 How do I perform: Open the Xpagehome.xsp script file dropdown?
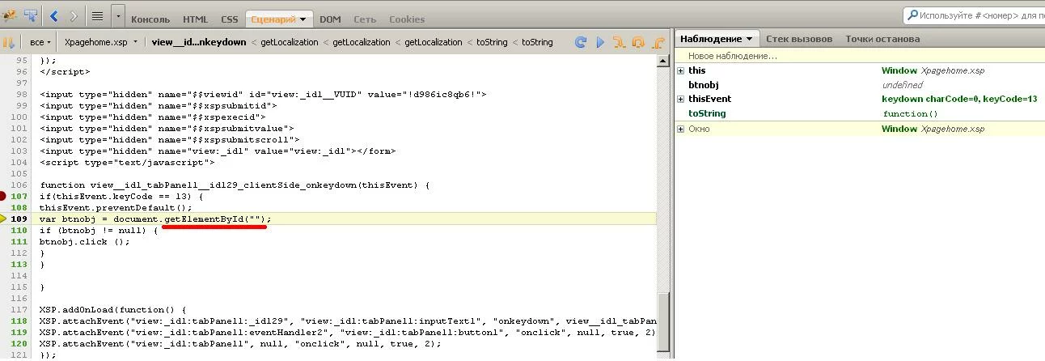click(x=101, y=42)
